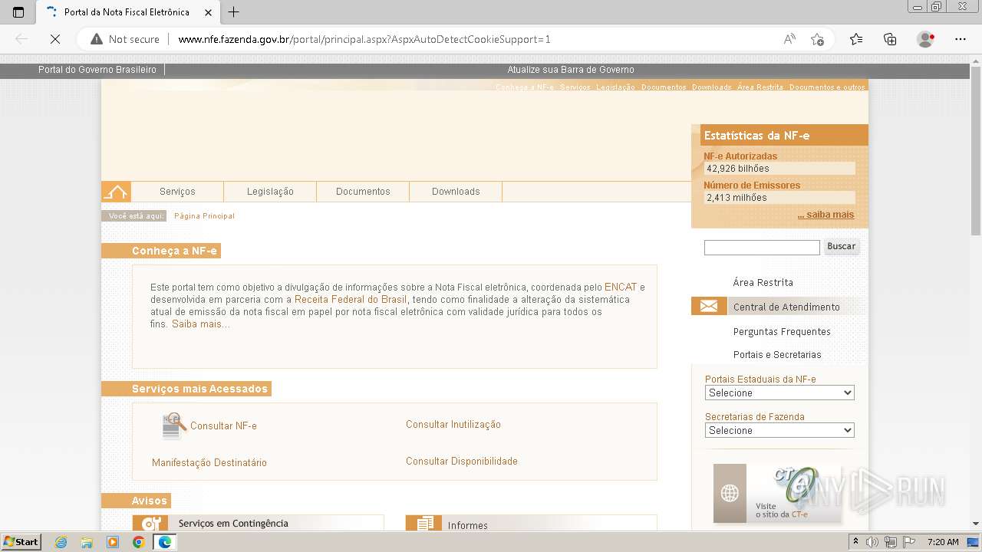This screenshot has width=982, height=552.
Task: Click the 7:20 AM taskbar clock
Action: tap(943, 542)
